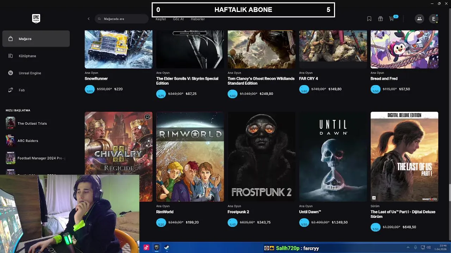451x253 pixels.
Task: Switch to the Keşfet tab
Action: click(x=161, y=19)
